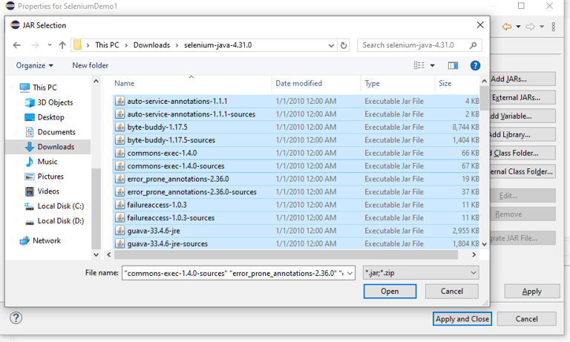Close the JAR Selection dialog

[x=480, y=24]
